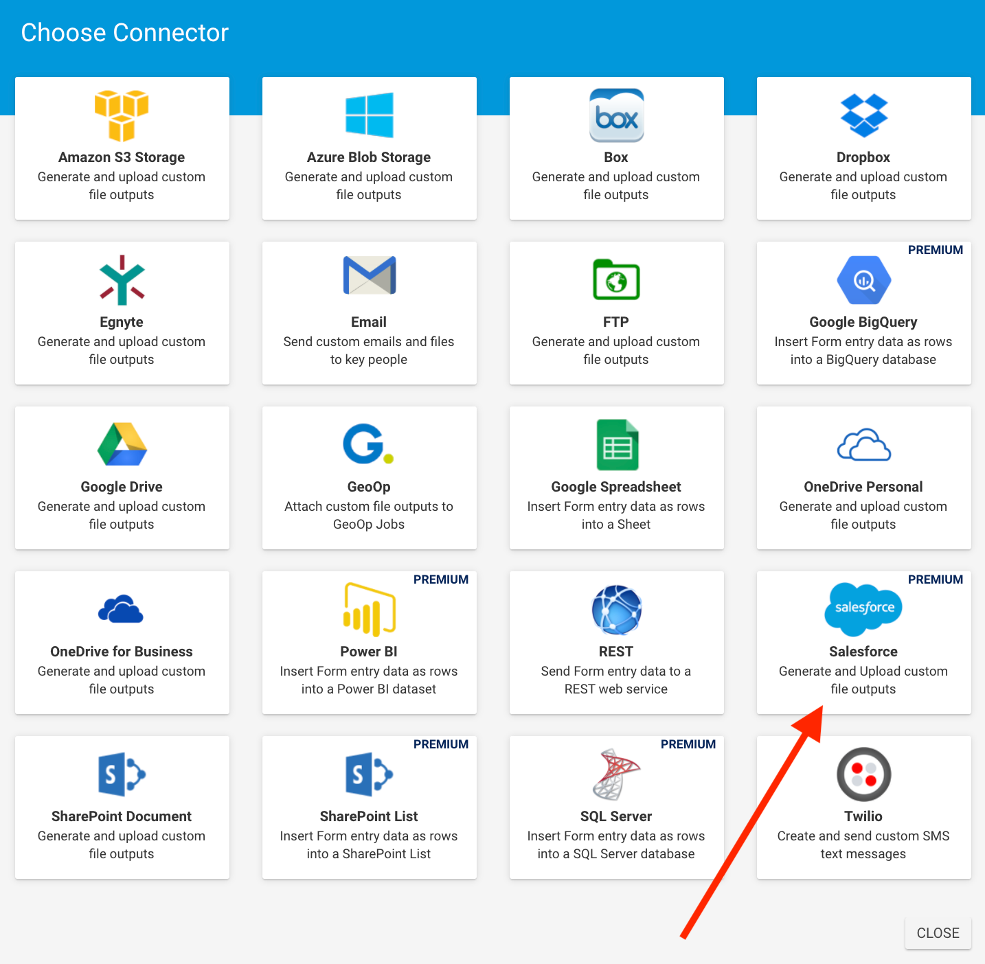The image size is (985, 964).
Task: Click the Amazon S3 Storage cubes icon
Action: [x=122, y=115]
